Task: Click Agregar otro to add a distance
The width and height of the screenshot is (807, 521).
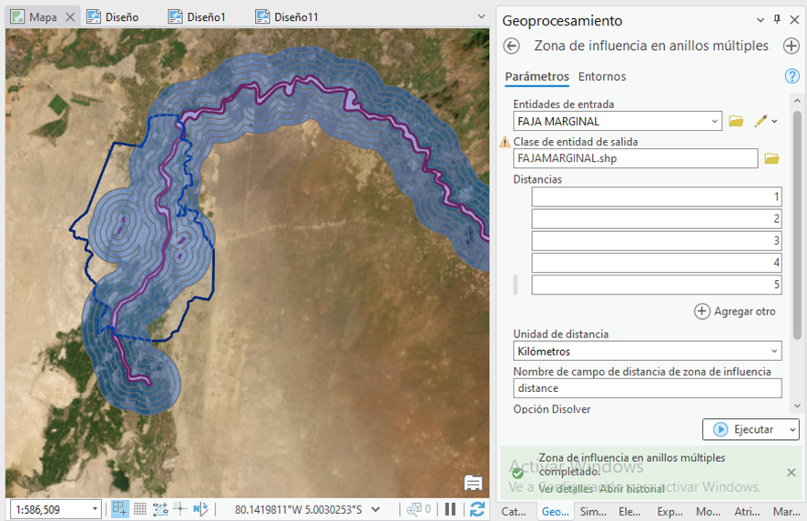Action: tap(735, 311)
